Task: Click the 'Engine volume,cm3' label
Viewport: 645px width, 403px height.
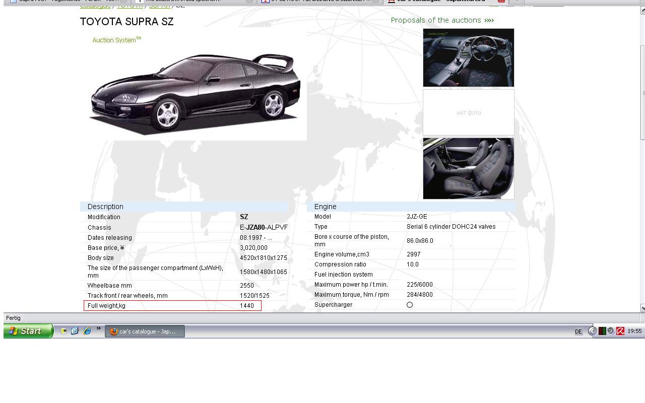Action: click(x=342, y=254)
